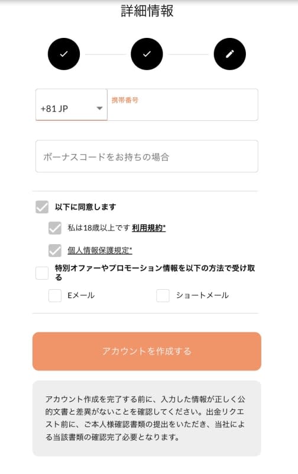298x474 pixels.
Task: Toggle the 以下に同意します checkbox
Action: click(x=42, y=207)
